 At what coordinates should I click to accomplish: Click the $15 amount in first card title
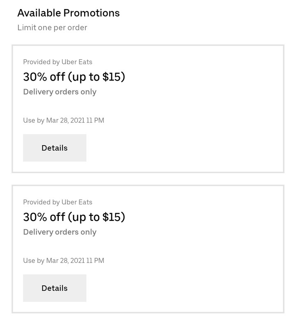112,77
